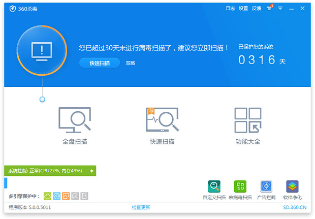
Task: Launch macro virus scan (宏病毒扫描)
Action: coord(240,186)
